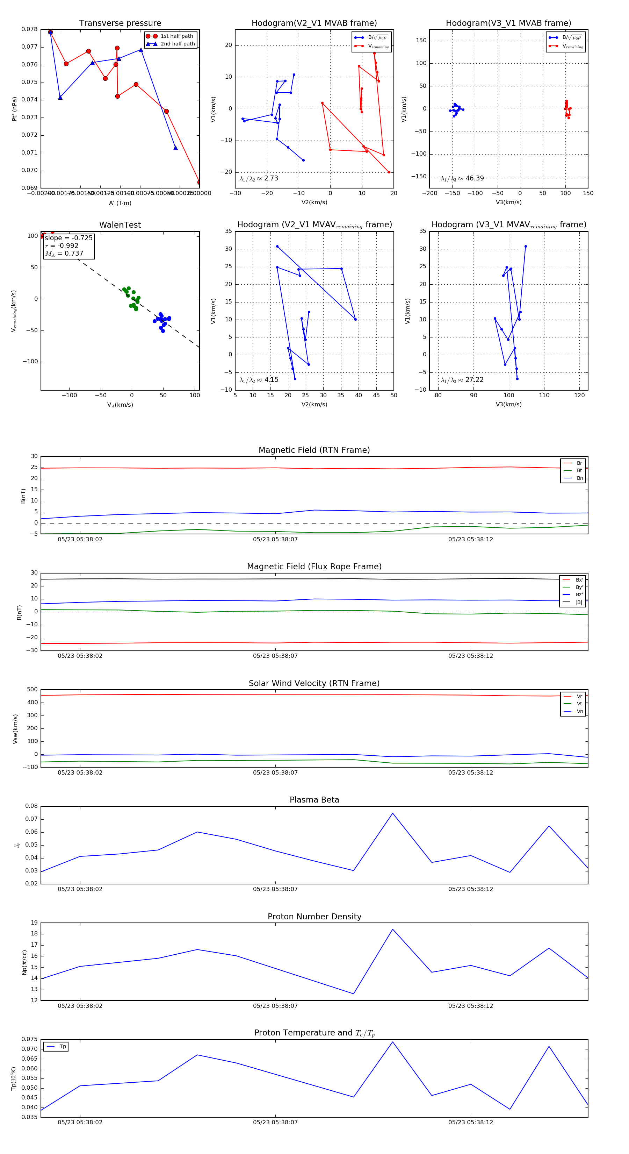The image size is (629, 1154).
Task: Select the "Bn" legend label
Action: [x=580, y=478]
